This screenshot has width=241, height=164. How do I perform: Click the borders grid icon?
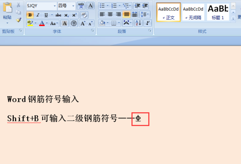pos(114,23)
